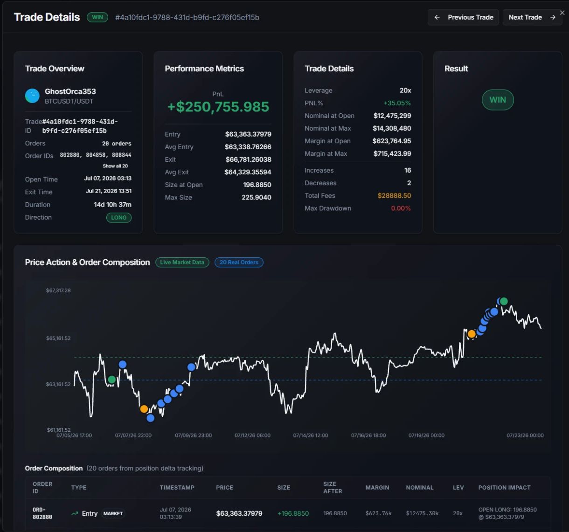This screenshot has height=532, width=569.
Task: Click the WIN badge beside the title
Action: 97,17
